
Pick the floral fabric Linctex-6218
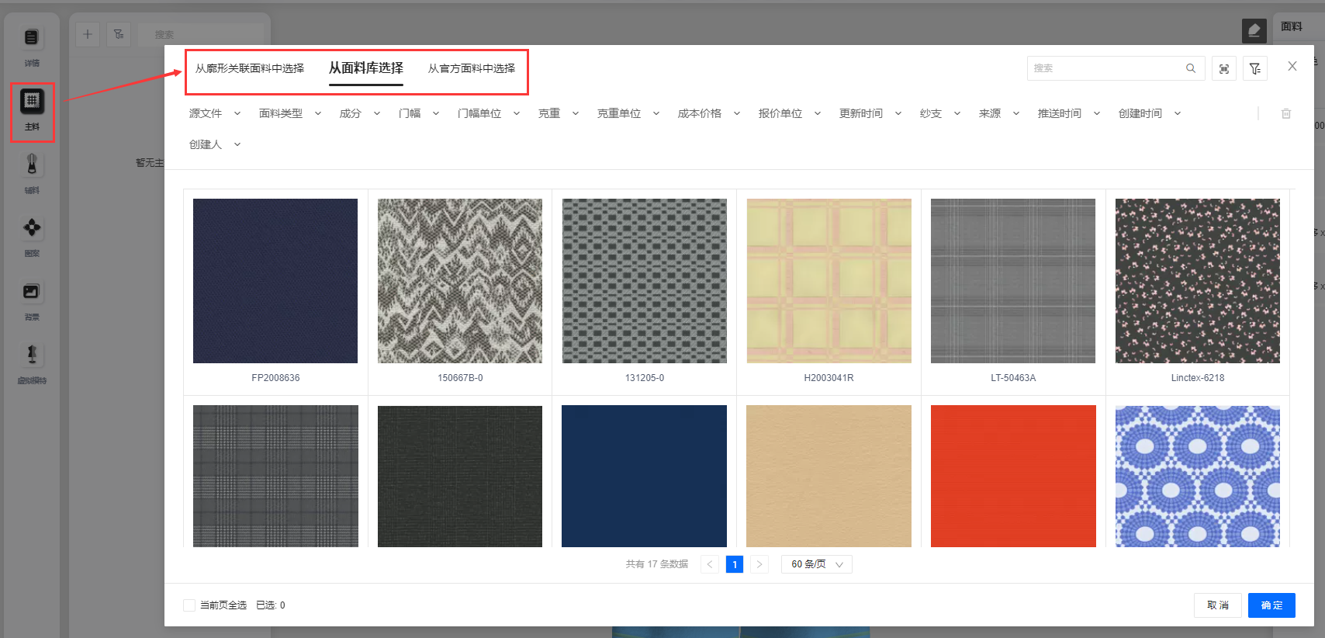pyautogui.click(x=1197, y=281)
